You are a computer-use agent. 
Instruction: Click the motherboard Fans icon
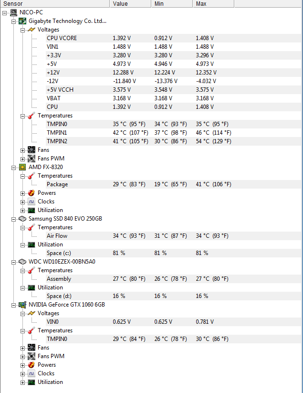coord(31,150)
